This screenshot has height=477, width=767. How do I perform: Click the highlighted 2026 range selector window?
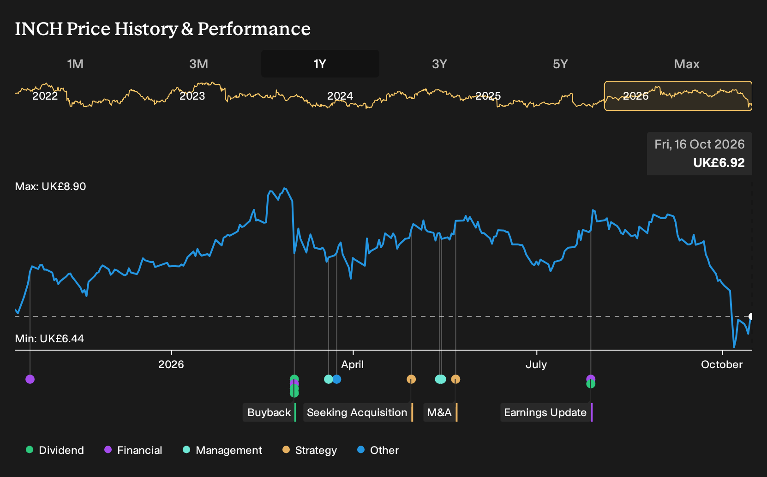(x=678, y=96)
